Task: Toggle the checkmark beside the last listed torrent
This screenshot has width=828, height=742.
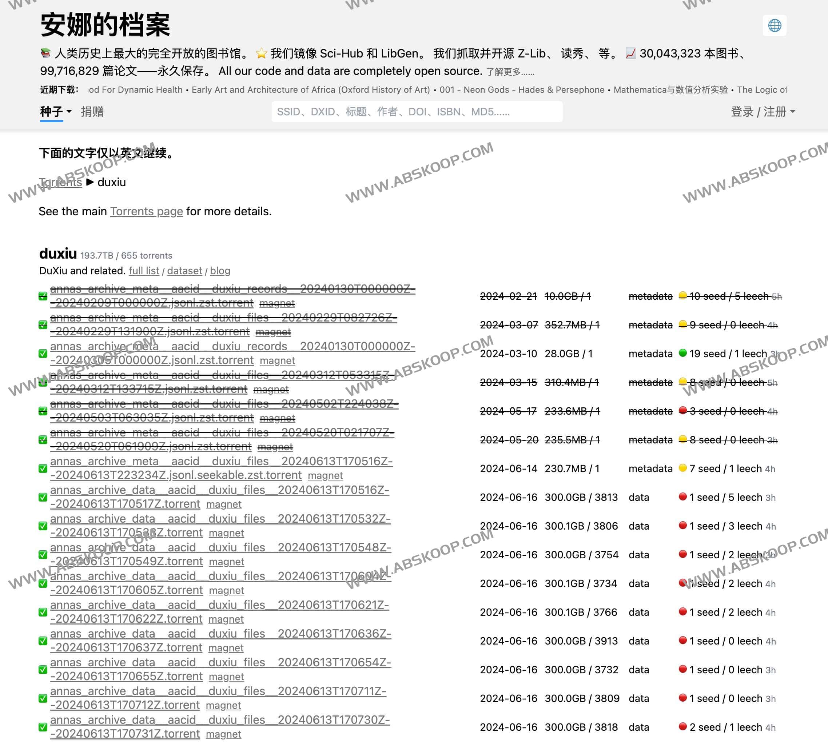Action: (x=43, y=727)
